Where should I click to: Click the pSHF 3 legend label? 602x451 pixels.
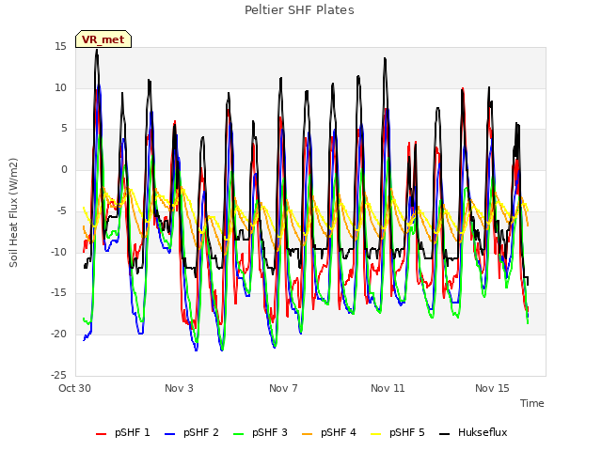[x=270, y=432]
